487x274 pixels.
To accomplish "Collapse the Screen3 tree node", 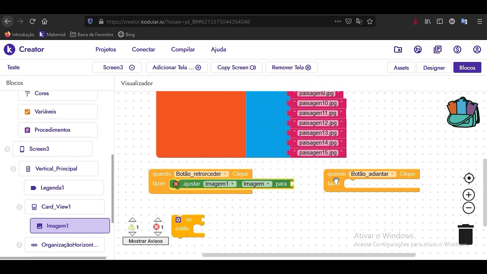I will [x=7, y=149].
